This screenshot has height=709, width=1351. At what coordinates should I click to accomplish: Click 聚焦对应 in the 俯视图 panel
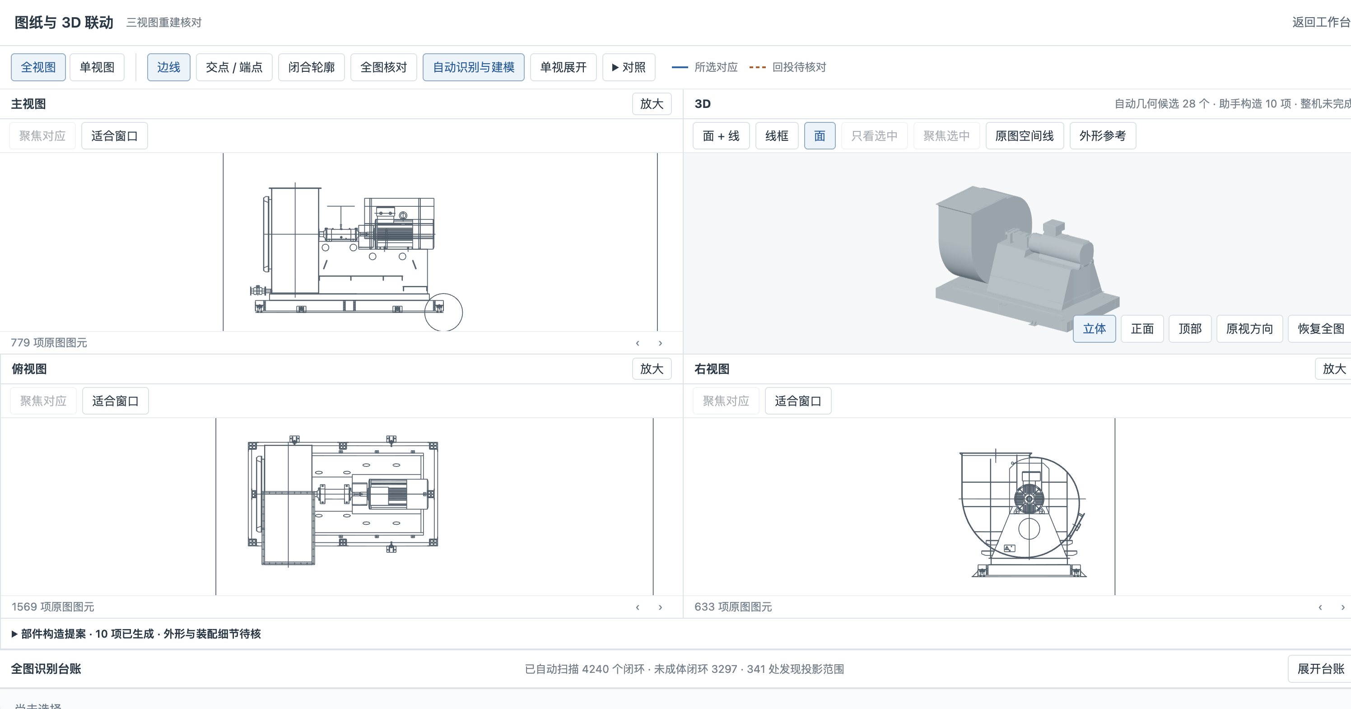[43, 401]
